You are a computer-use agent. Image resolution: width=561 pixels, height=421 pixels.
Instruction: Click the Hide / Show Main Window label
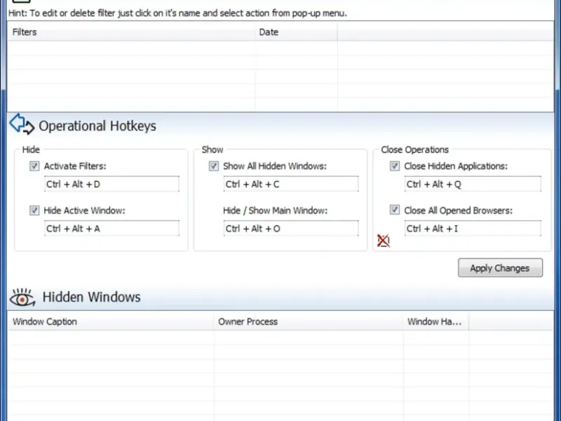(275, 210)
